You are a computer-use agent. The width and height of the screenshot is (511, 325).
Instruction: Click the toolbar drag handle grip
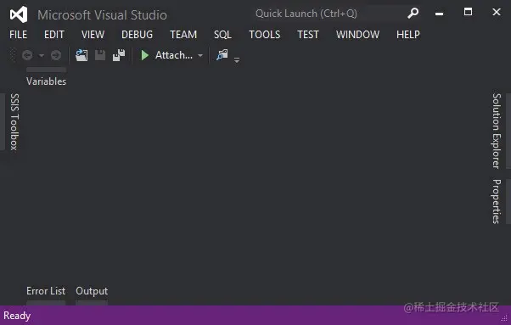[13, 55]
